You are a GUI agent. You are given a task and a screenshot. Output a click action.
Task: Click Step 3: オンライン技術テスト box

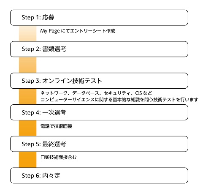point(99,81)
